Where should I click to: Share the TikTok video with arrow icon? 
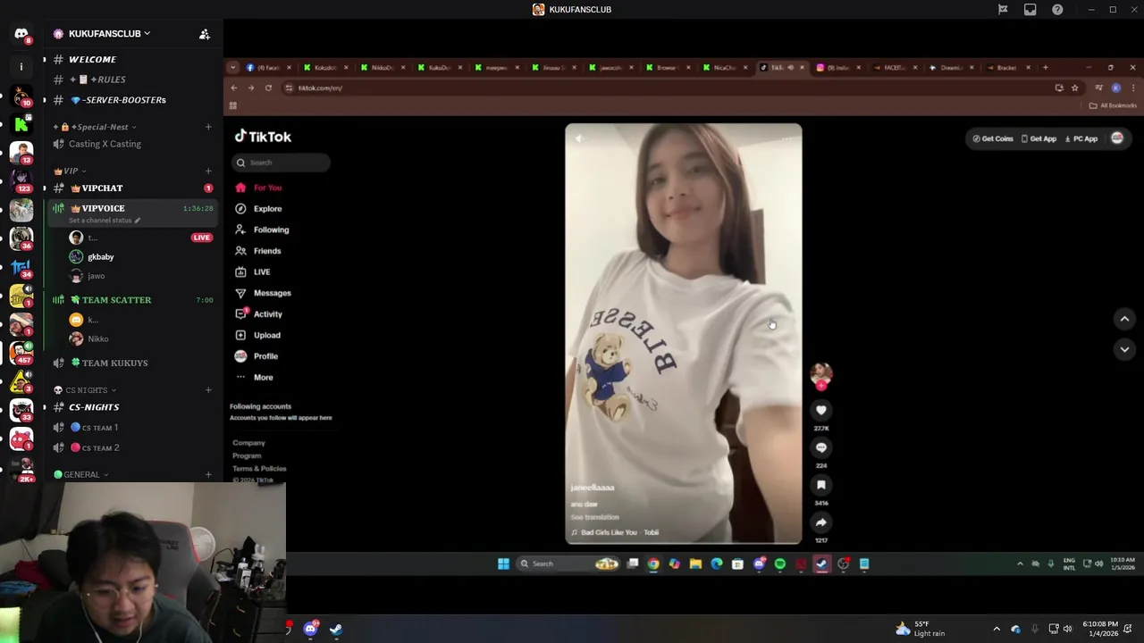pyautogui.click(x=821, y=522)
